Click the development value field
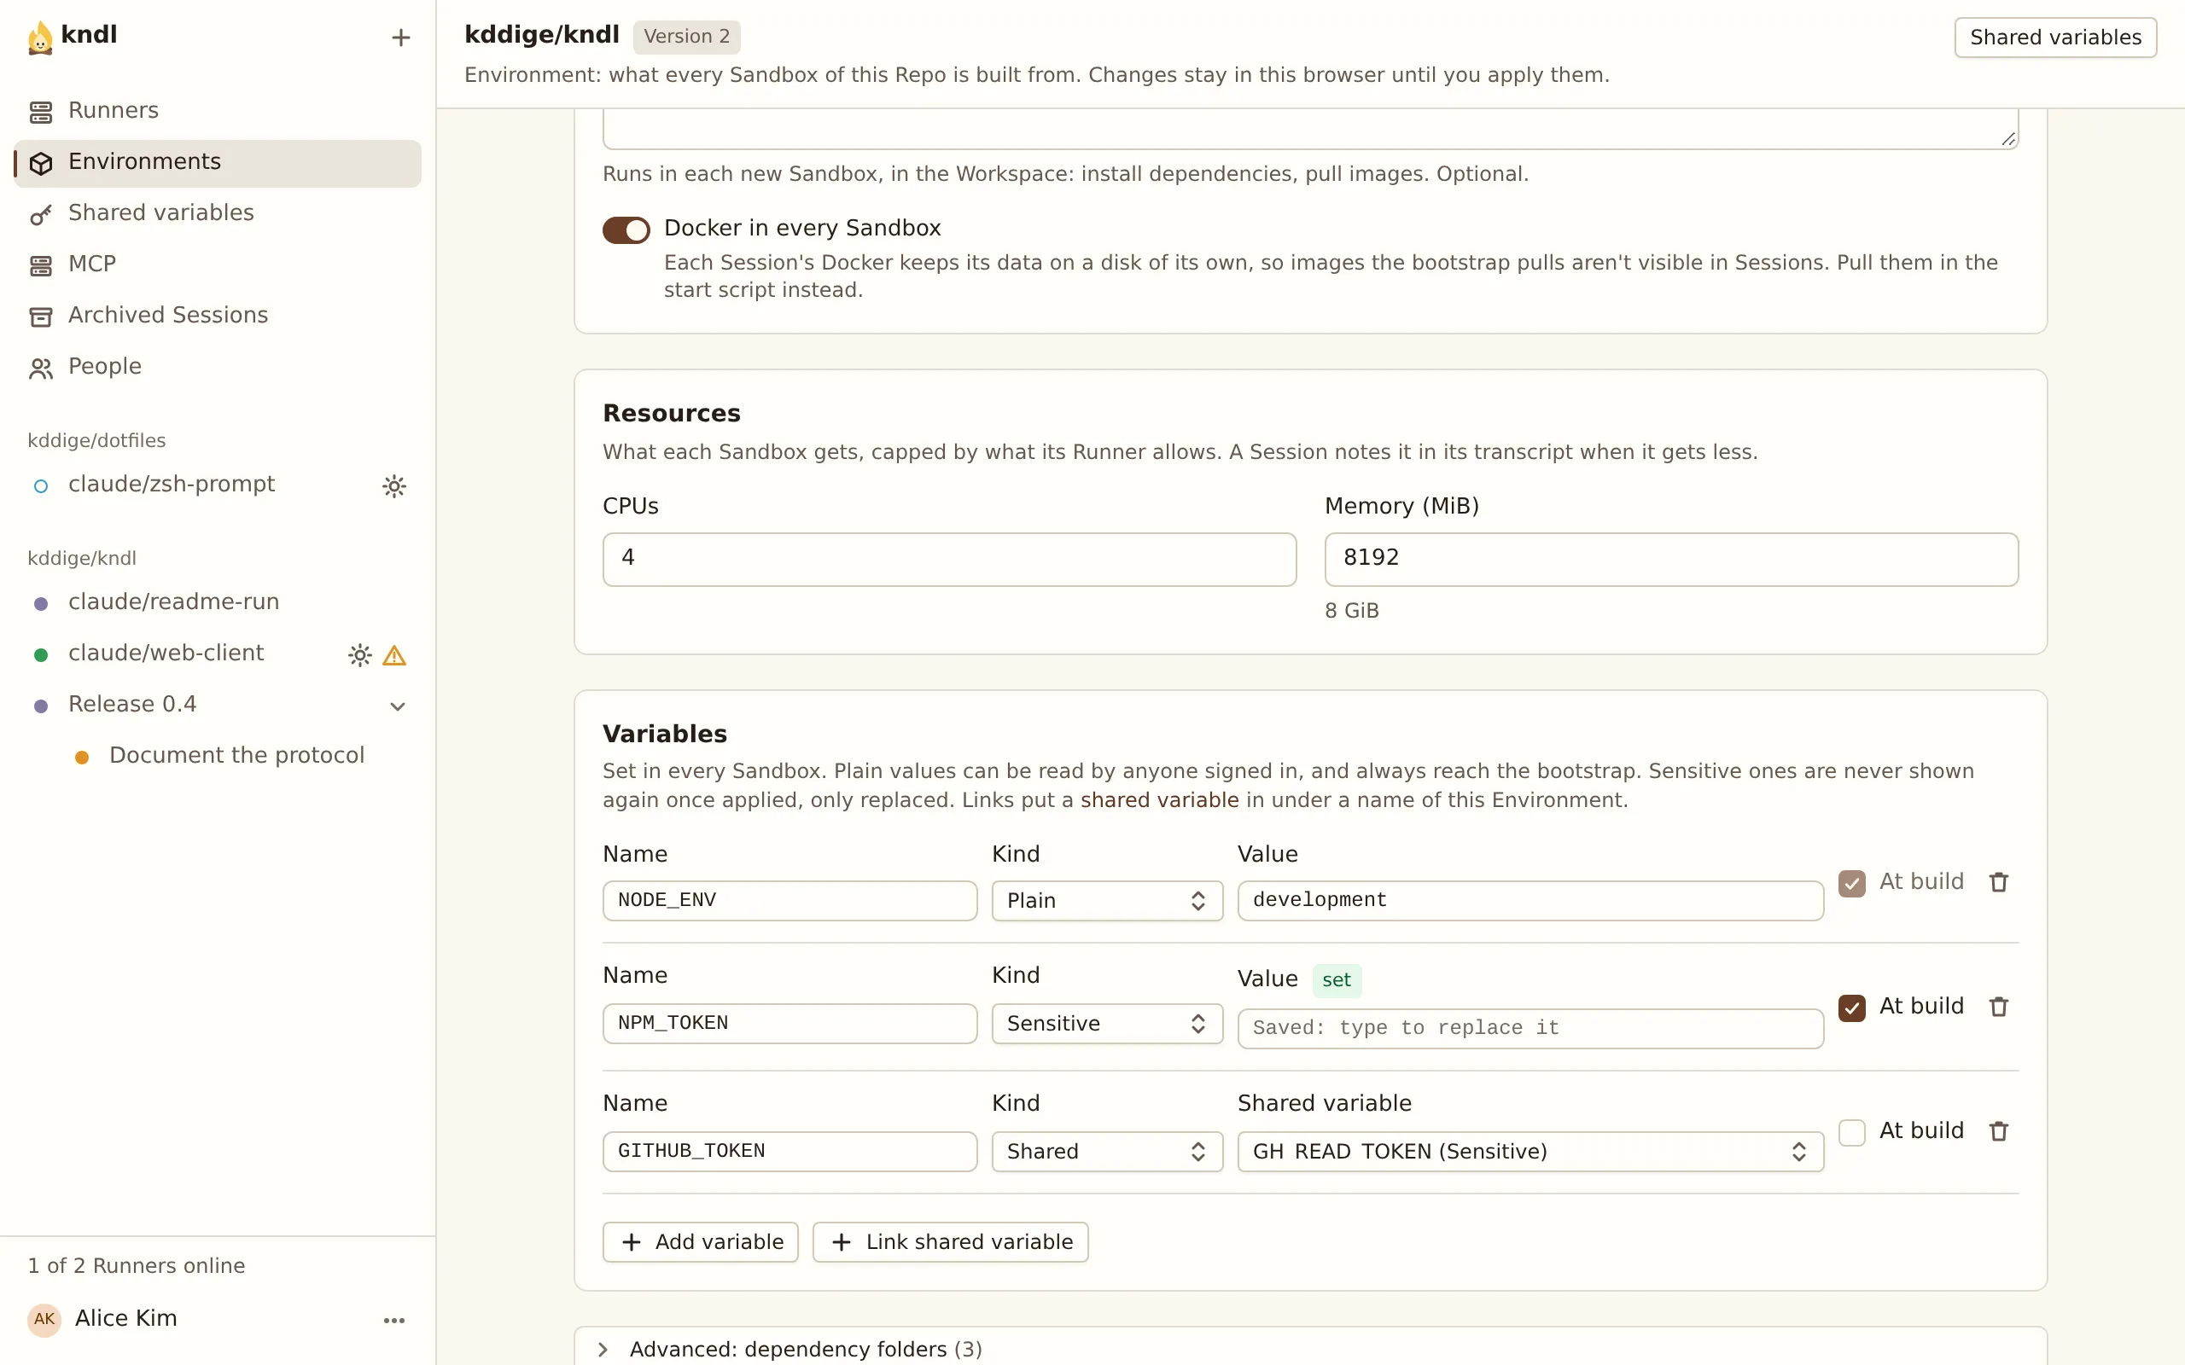The width and height of the screenshot is (2185, 1365). coord(1530,901)
